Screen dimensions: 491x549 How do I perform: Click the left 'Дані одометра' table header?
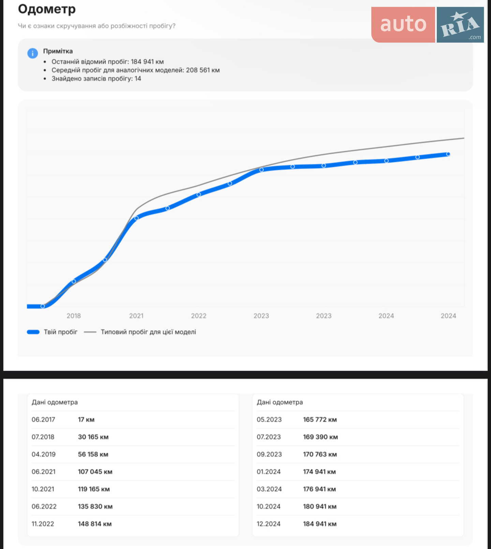(x=55, y=402)
